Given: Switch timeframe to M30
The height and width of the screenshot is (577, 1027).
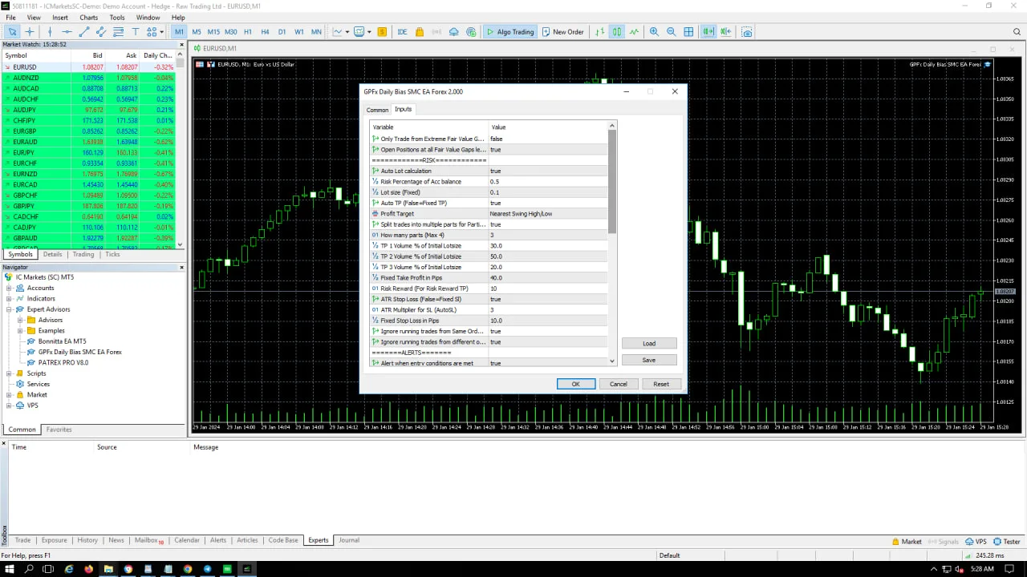Looking at the screenshot, I should pos(231,32).
